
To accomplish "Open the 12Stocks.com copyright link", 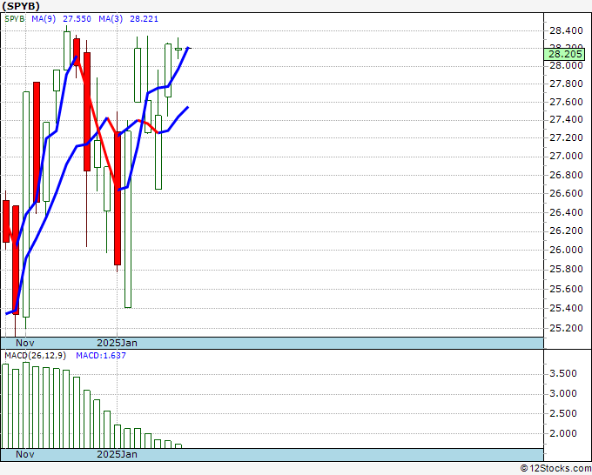I will pyautogui.click(x=555, y=469).
